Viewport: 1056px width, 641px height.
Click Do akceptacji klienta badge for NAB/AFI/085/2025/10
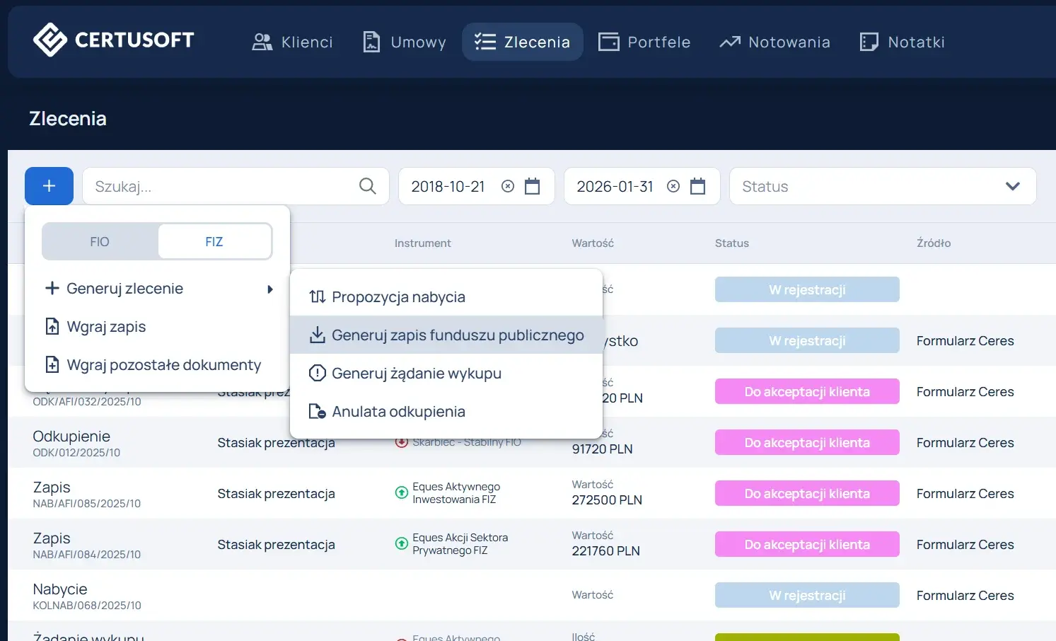point(807,493)
